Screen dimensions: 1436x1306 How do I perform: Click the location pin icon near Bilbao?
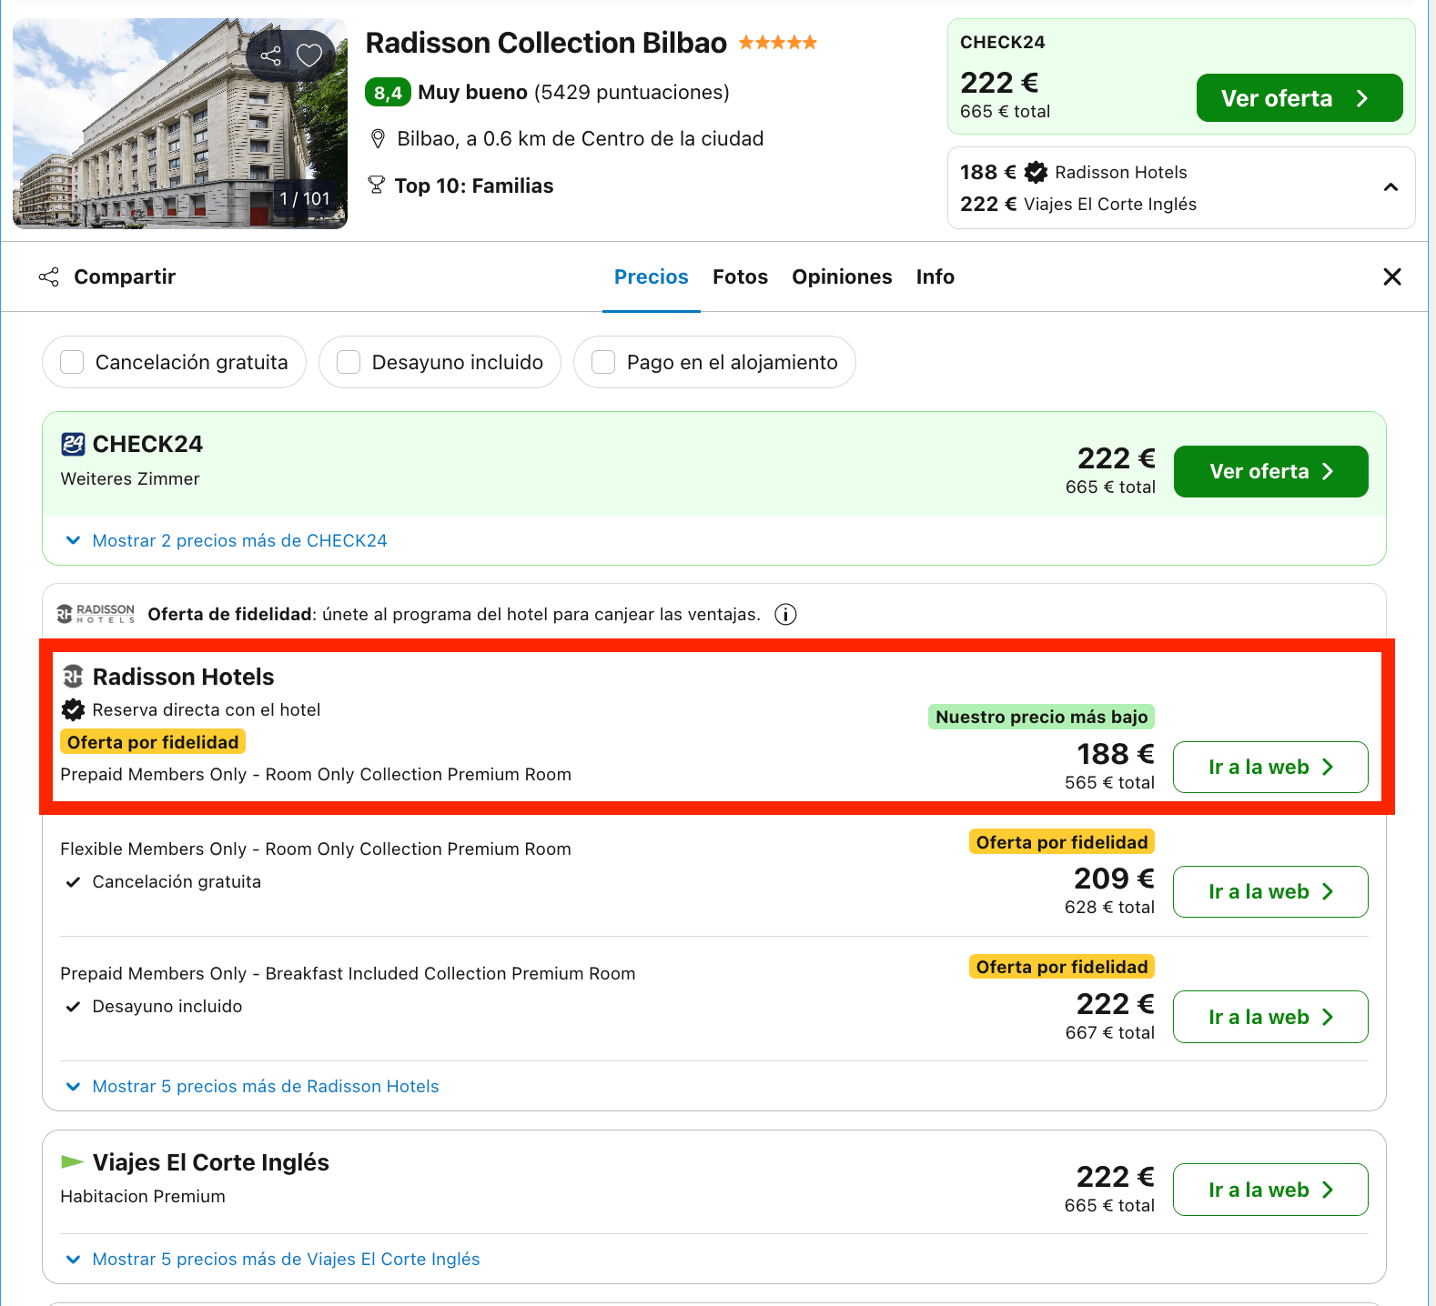(378, 139)
